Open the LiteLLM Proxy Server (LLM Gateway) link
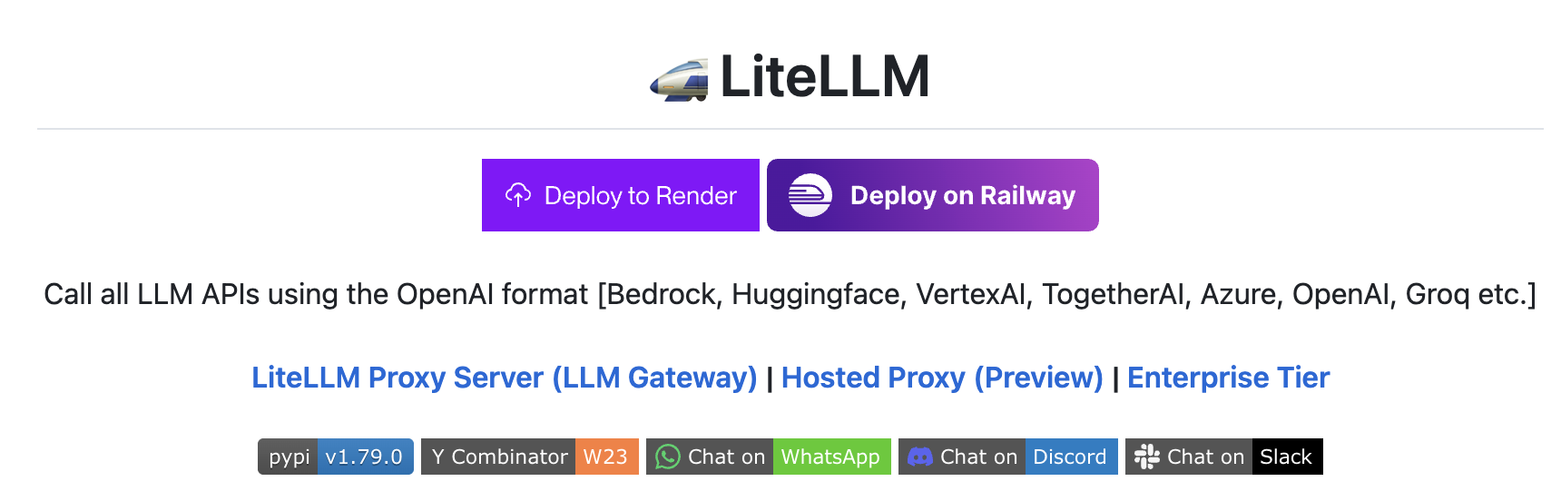The width and height of the screenshot is (1561, 501). pos(504,378)
